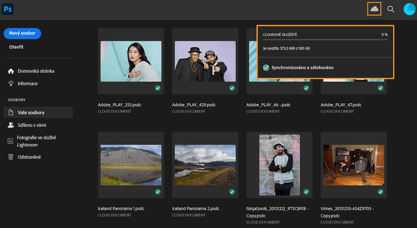Click the Informace lightbulb icon
Screen dimensions: 417x228
11,84
